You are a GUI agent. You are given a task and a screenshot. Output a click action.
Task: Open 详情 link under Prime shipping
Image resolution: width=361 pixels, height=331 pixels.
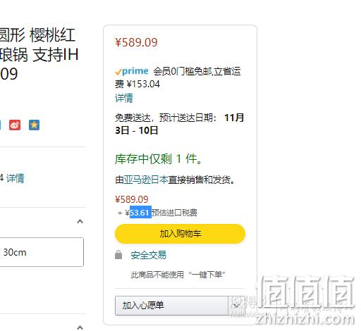pos(124,98)
